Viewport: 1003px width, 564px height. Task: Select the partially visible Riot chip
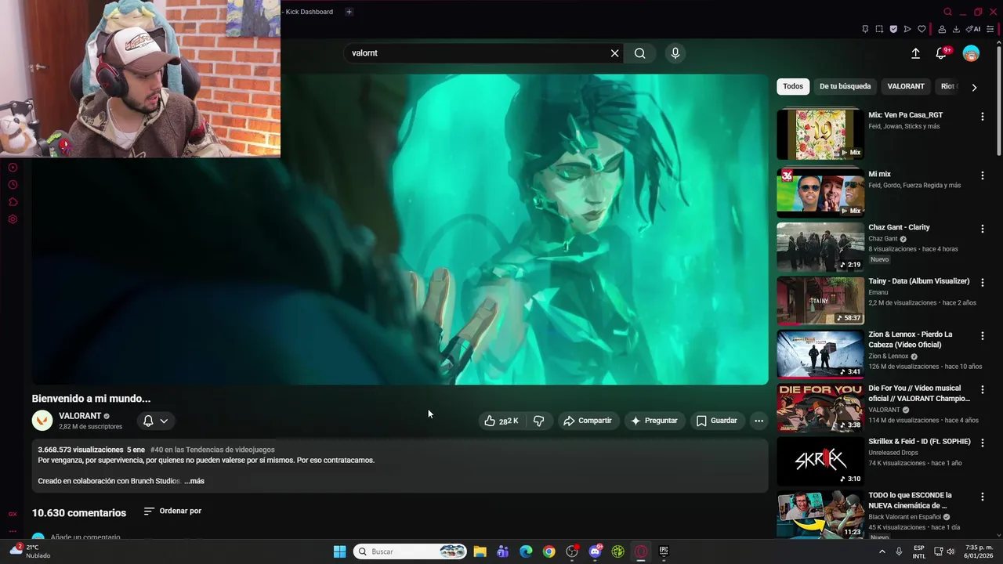point(947,86)
